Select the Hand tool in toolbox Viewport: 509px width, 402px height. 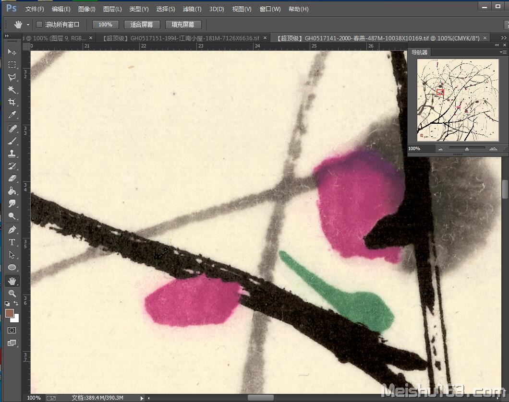[x=12, y=281]
